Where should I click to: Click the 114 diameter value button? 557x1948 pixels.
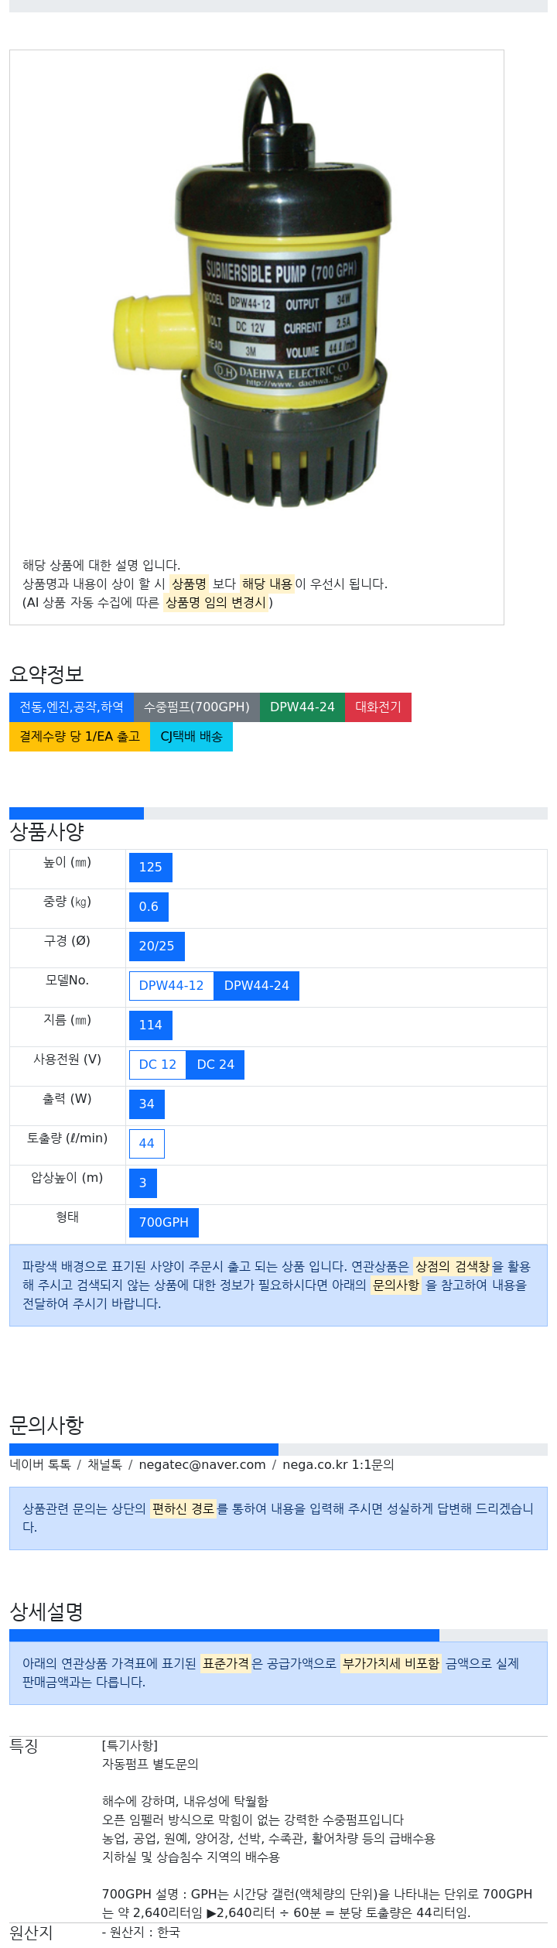[150, 1025]
